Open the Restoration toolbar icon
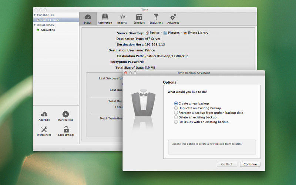 (105, 17)
